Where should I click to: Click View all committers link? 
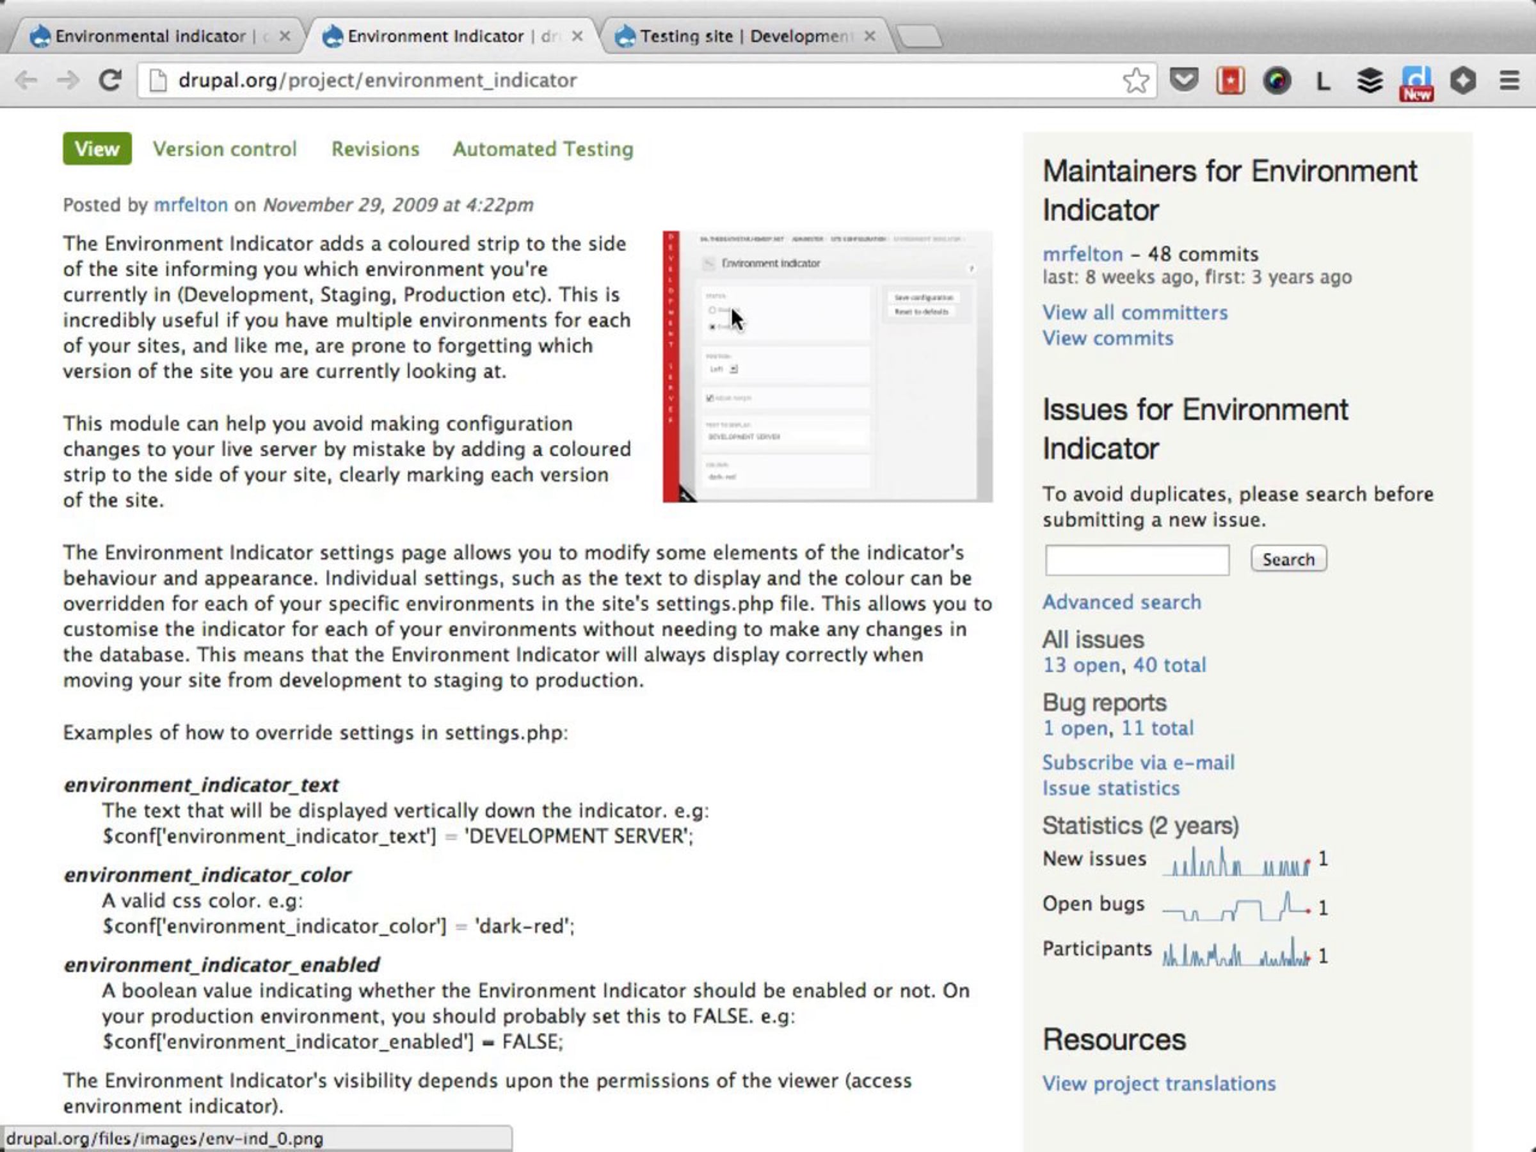(x=1135, y=312)
